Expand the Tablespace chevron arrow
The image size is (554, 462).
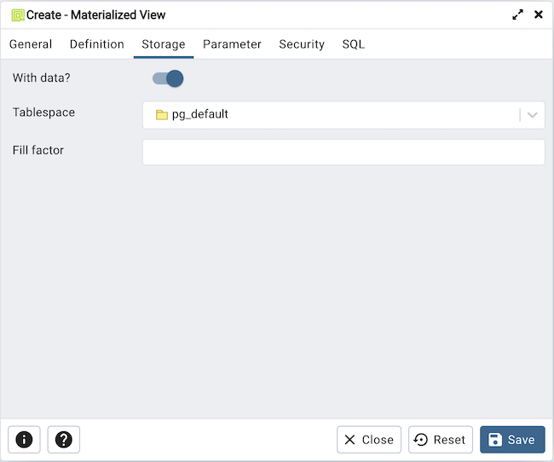click(532, 115)
